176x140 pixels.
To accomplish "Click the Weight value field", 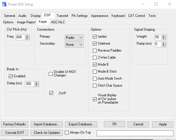I will [x=158, y=37].
